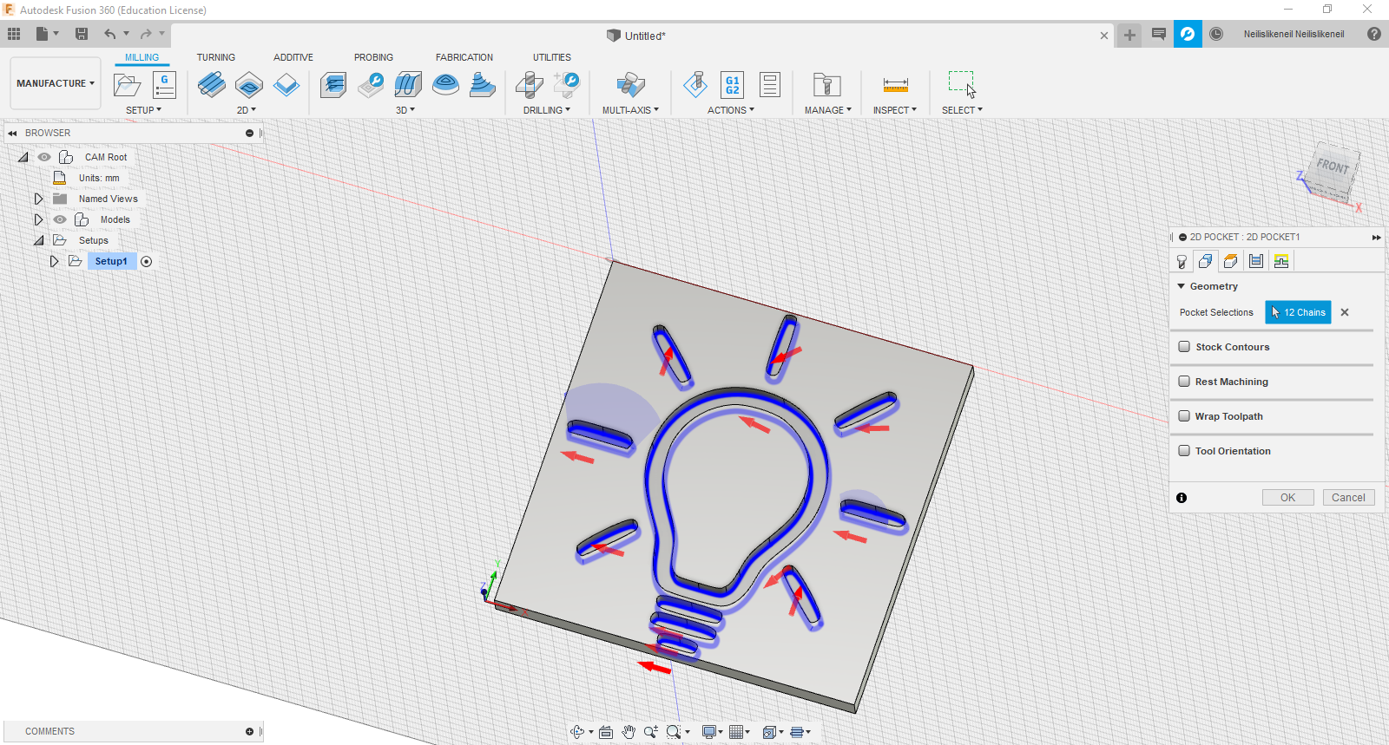Choose the 3D Adaptive Clearing icon
This screenshot has height=745, width=1389.
click(x=333, y=85)
